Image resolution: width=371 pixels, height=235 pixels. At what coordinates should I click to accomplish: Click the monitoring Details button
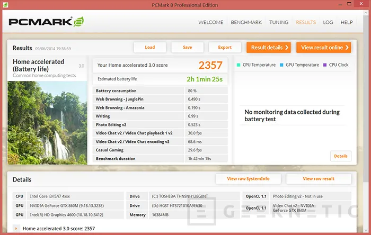pos(341,156)
